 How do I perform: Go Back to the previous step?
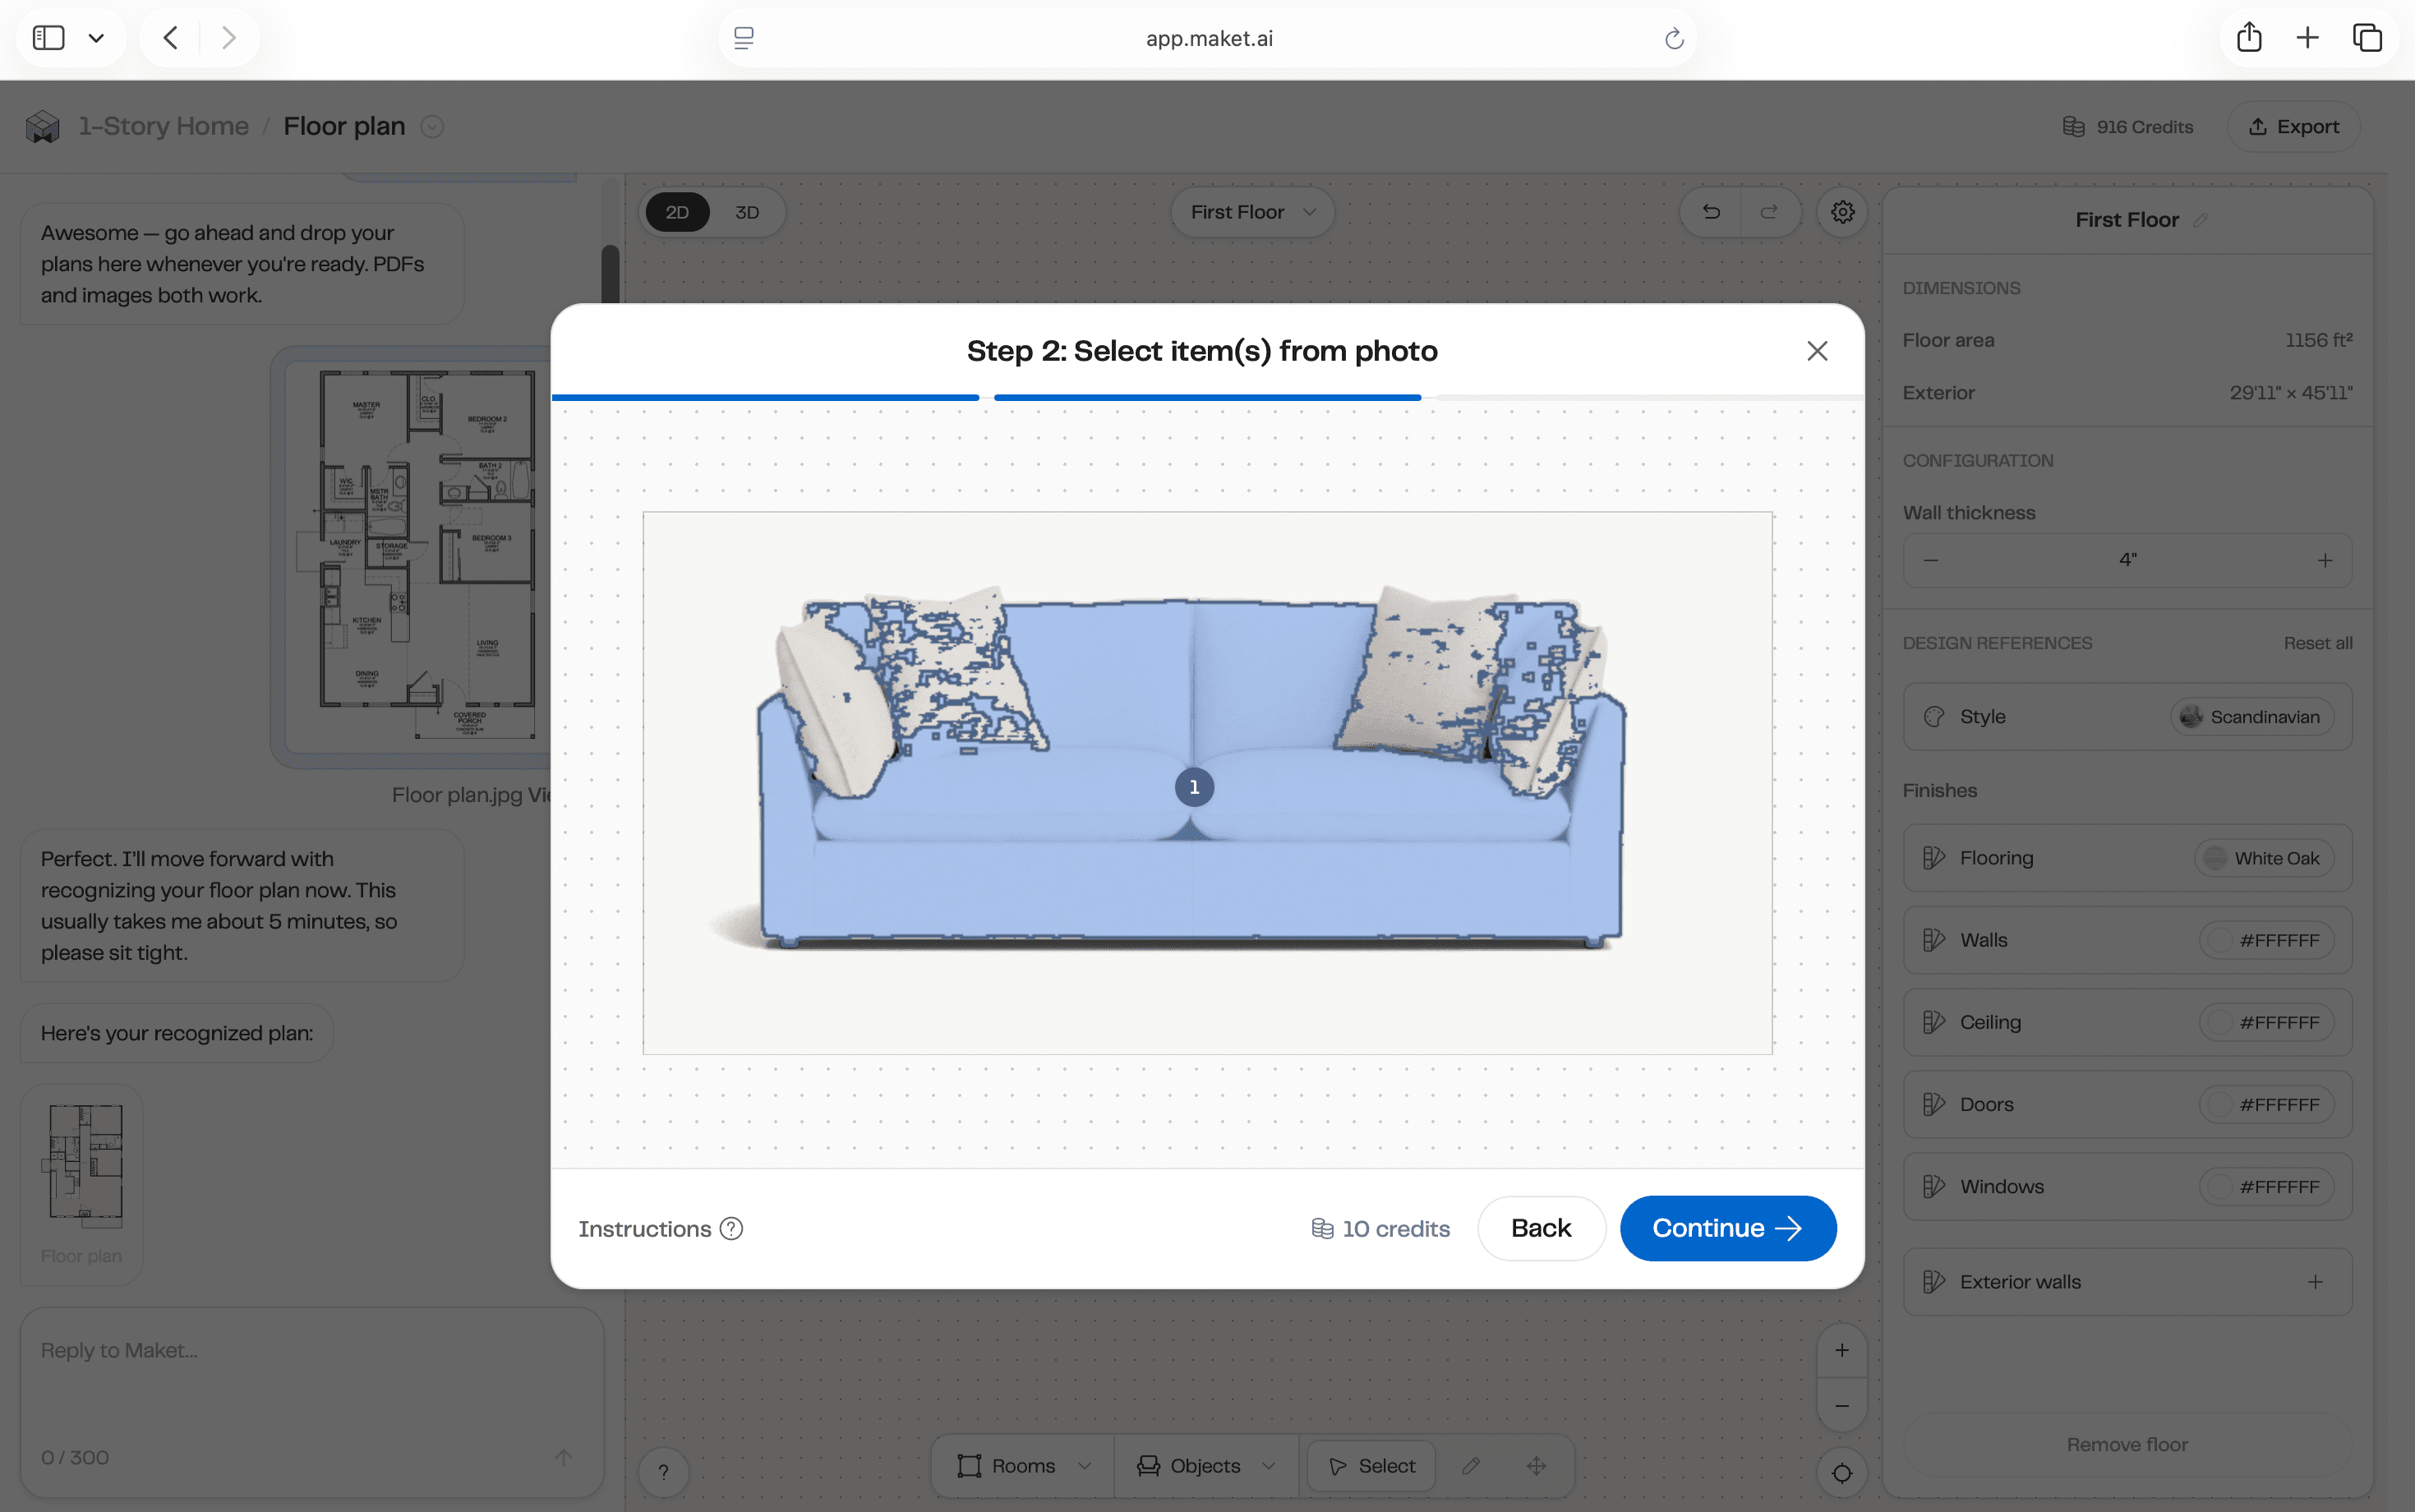coord(1541,1228)
